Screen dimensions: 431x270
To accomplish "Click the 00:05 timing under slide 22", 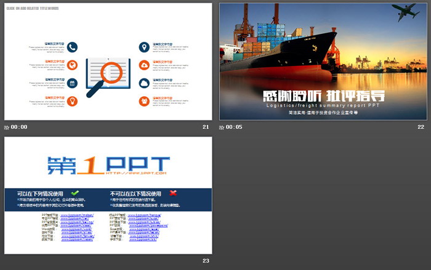I will pos(235,127).
